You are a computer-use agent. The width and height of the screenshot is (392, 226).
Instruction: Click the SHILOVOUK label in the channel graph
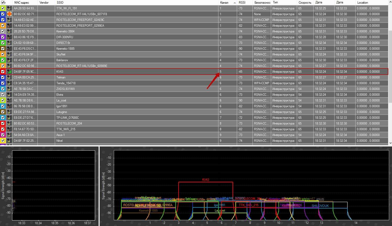click(320, 206)
